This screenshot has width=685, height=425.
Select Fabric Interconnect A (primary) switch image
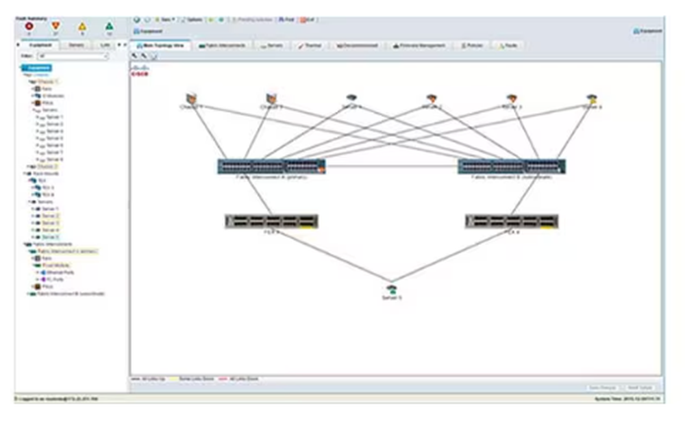pos(271,166)
